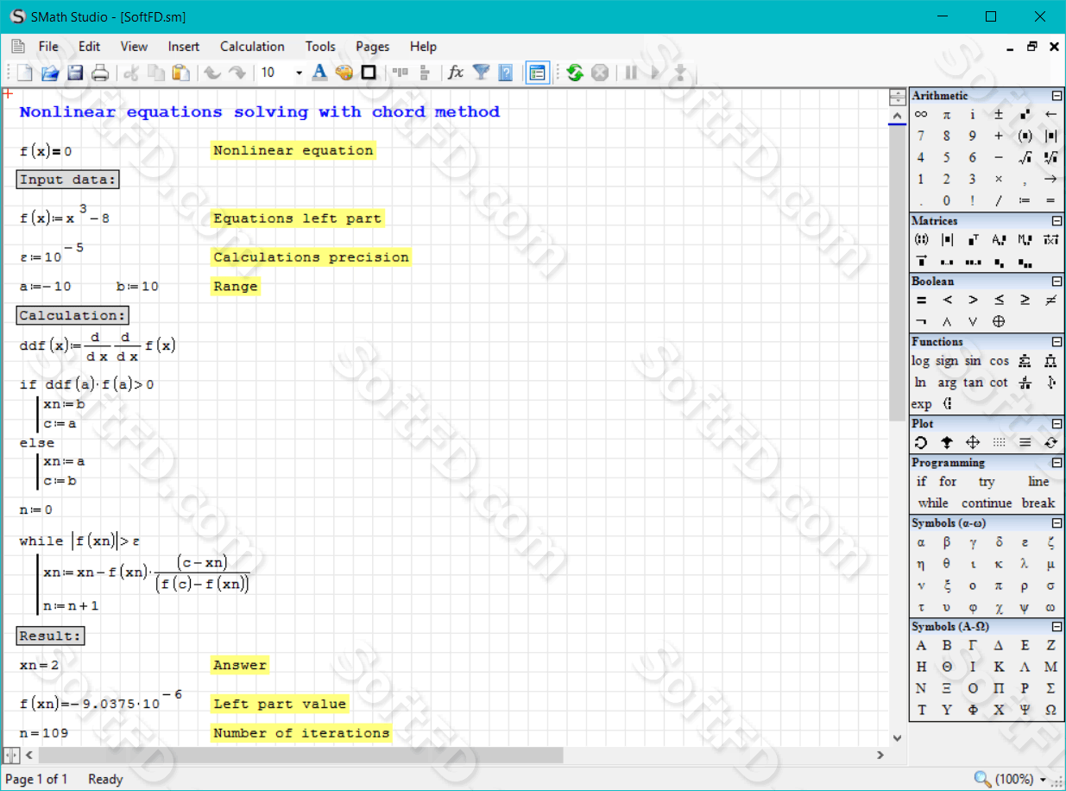The width and height of the screenshot is (1066, 791).
Task: Insert 'continue' from Programming panel
Action: [987, 503]
